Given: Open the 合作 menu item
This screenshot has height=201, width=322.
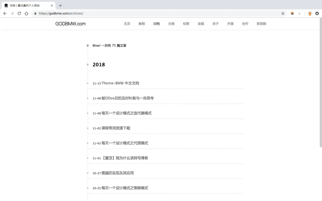Looking at the screenshot, I should [x=245, y=24].
